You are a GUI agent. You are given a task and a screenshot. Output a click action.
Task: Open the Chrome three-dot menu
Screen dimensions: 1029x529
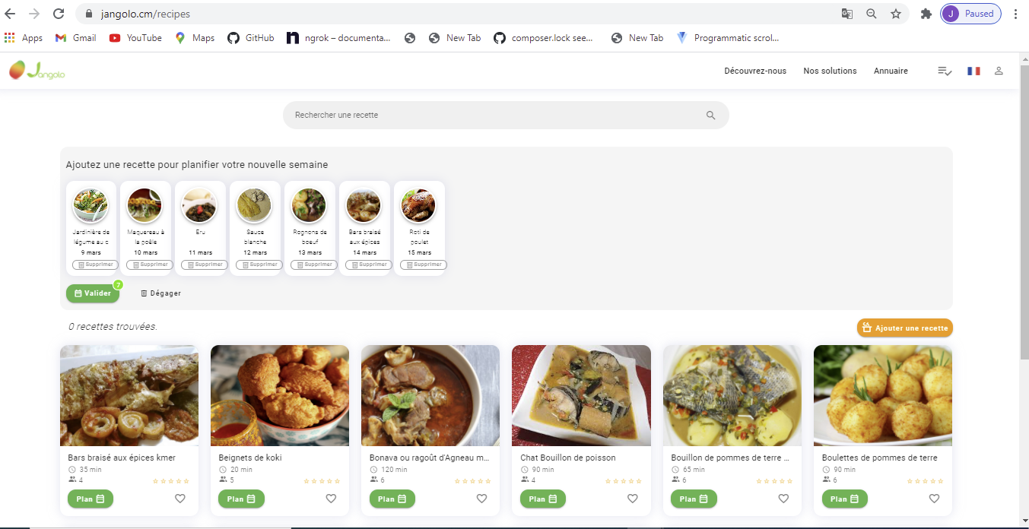coord(1016,14)
